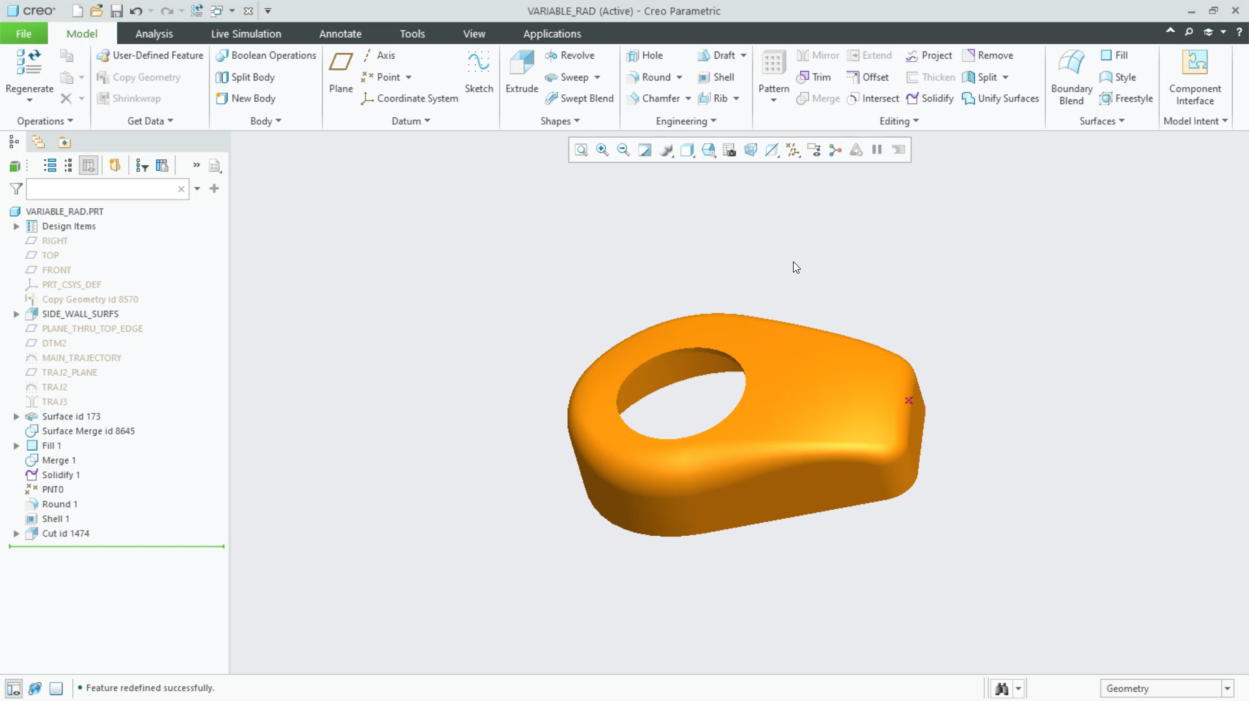
Task: Toggle spin center display button
Action: pos(835,150)
